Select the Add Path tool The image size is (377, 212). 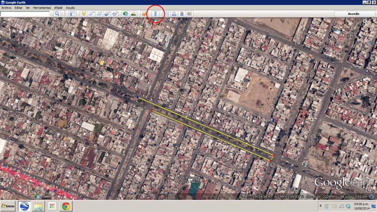(x=99, y=14)
